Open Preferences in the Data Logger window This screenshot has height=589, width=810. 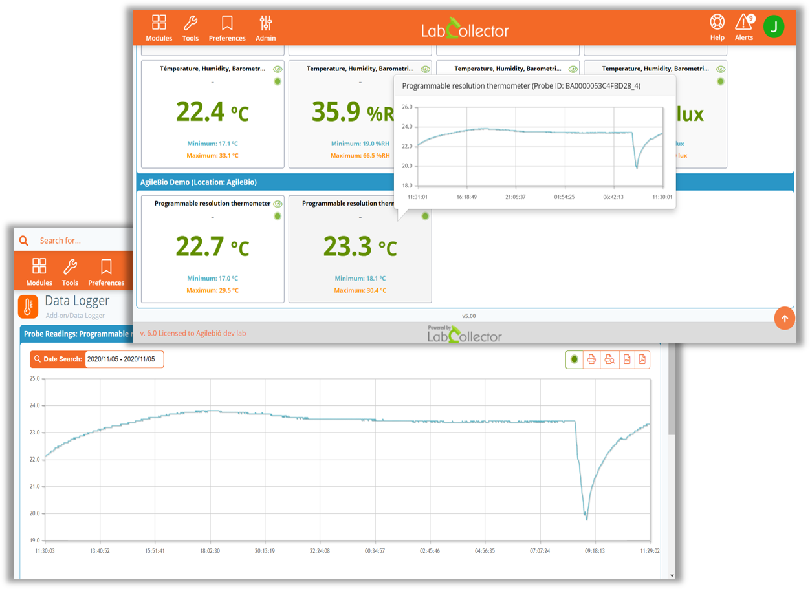coord(106,272)
